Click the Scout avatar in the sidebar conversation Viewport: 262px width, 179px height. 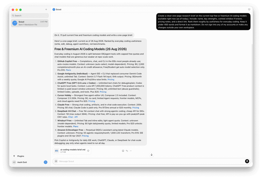15,23
